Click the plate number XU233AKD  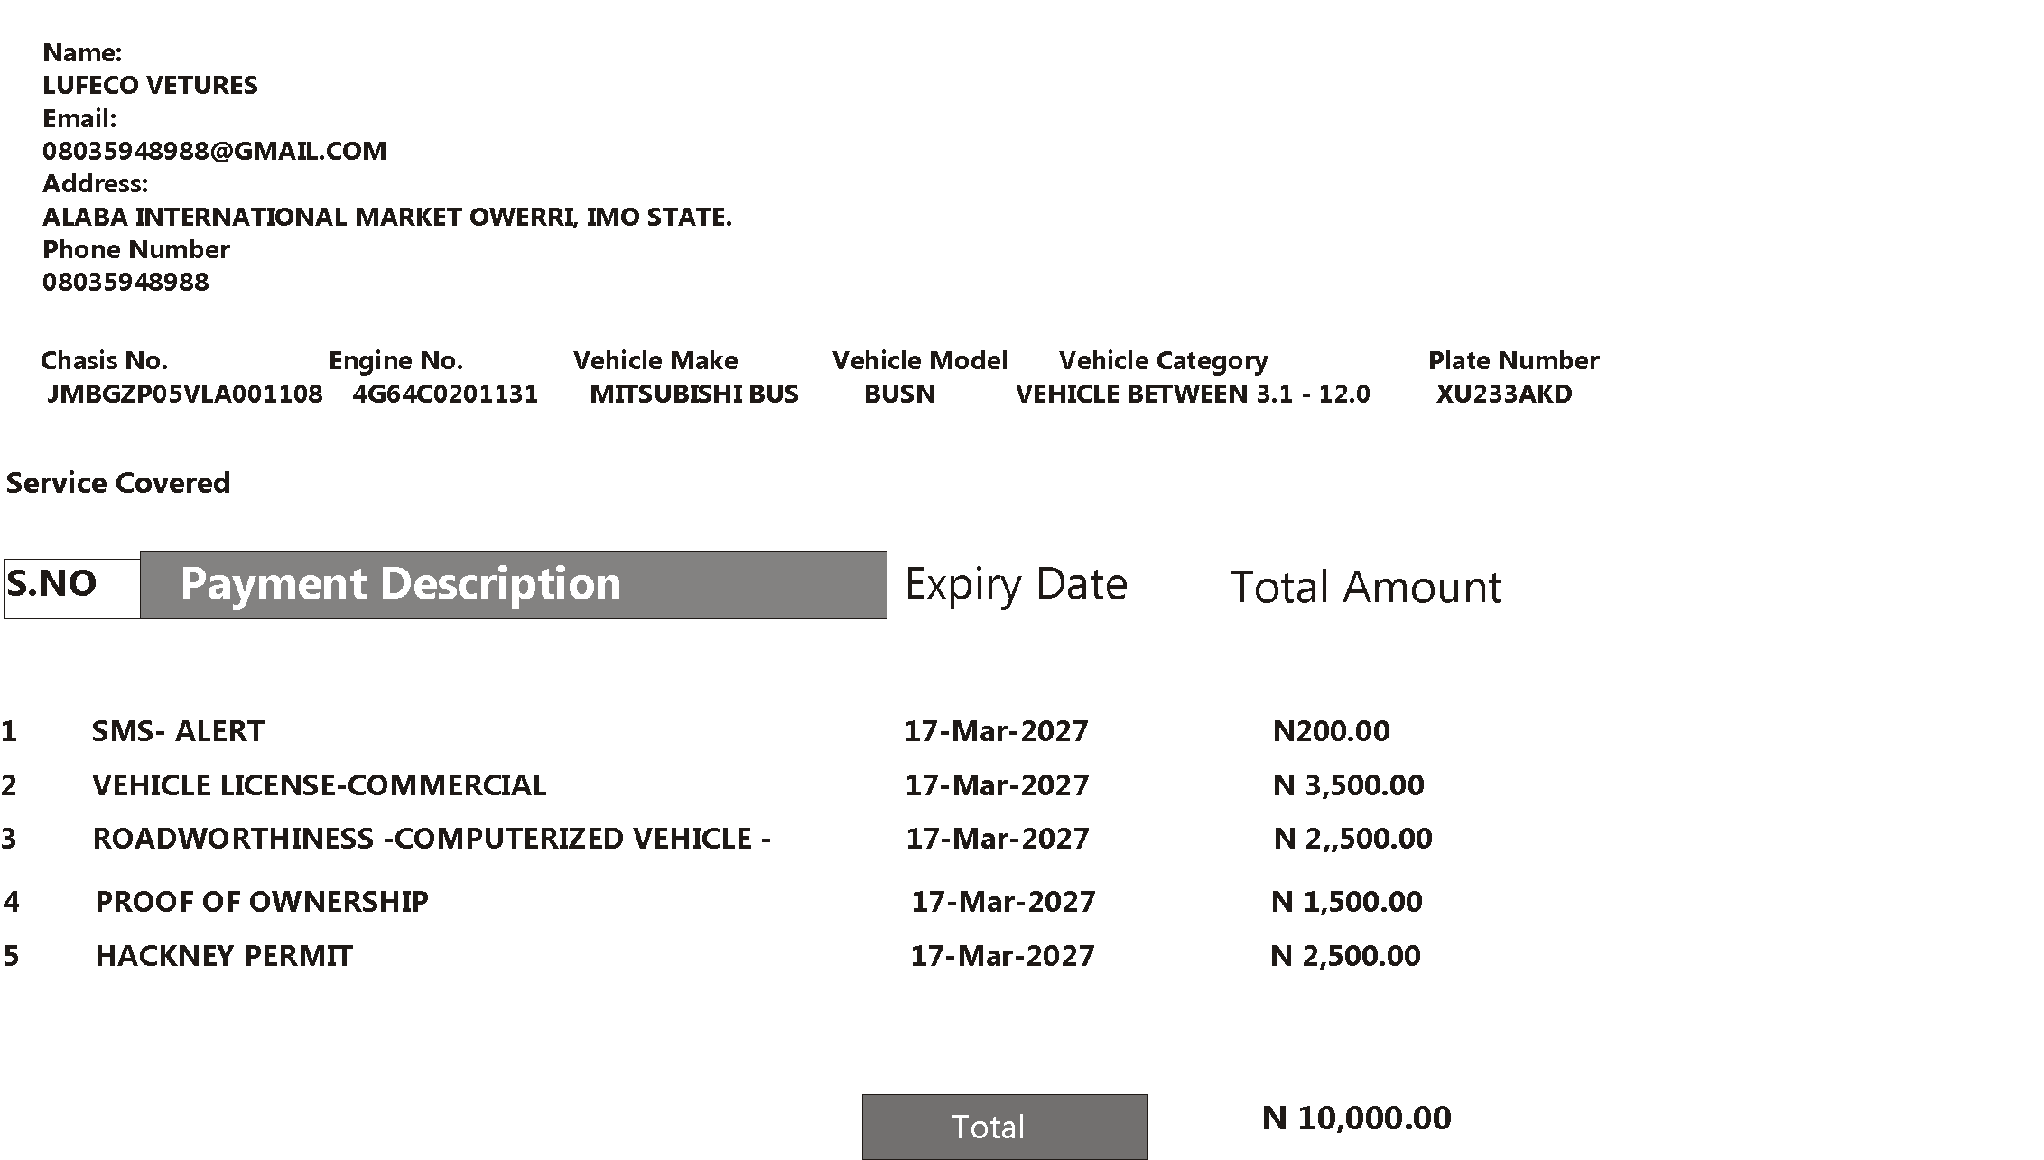(1504, 394)
